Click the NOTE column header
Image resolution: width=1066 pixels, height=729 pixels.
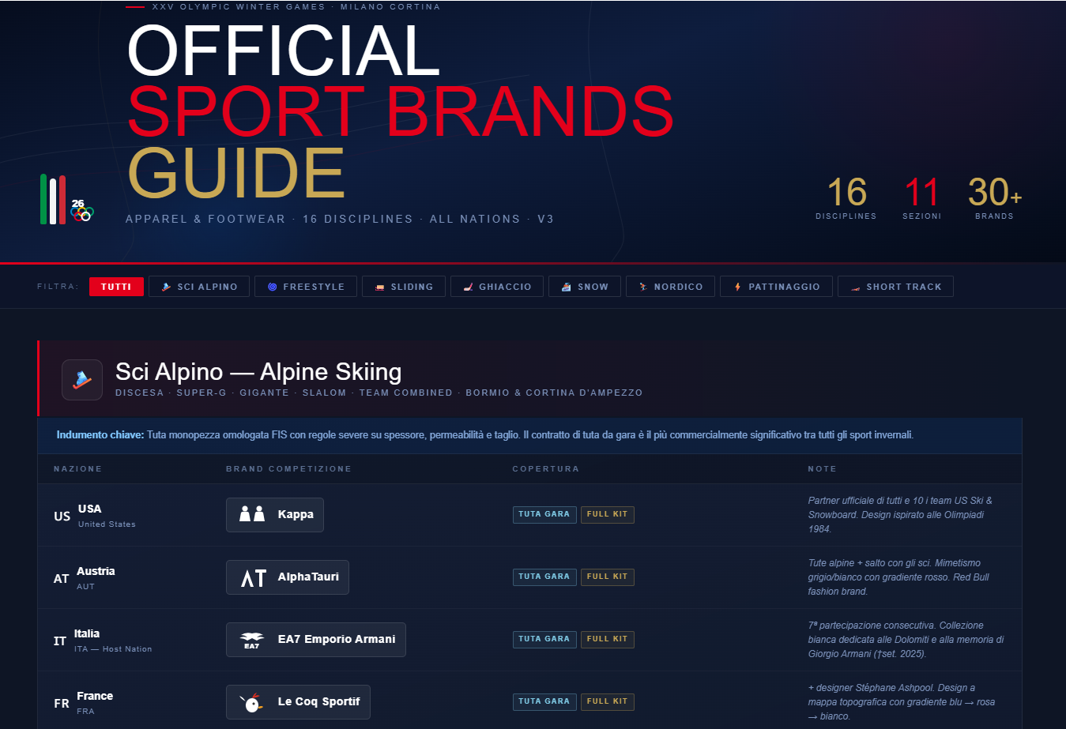coord(822,469)
